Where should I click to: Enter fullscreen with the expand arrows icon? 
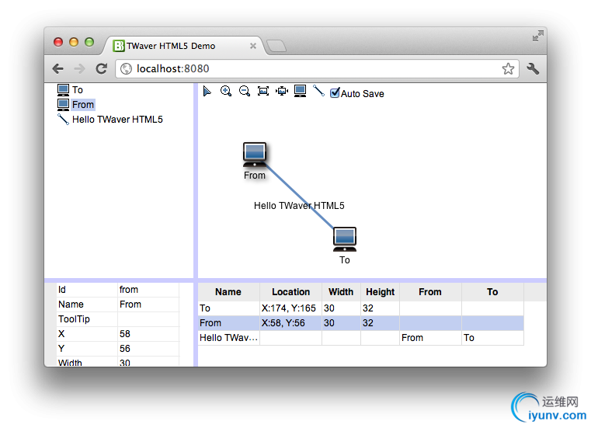point(538,37)
